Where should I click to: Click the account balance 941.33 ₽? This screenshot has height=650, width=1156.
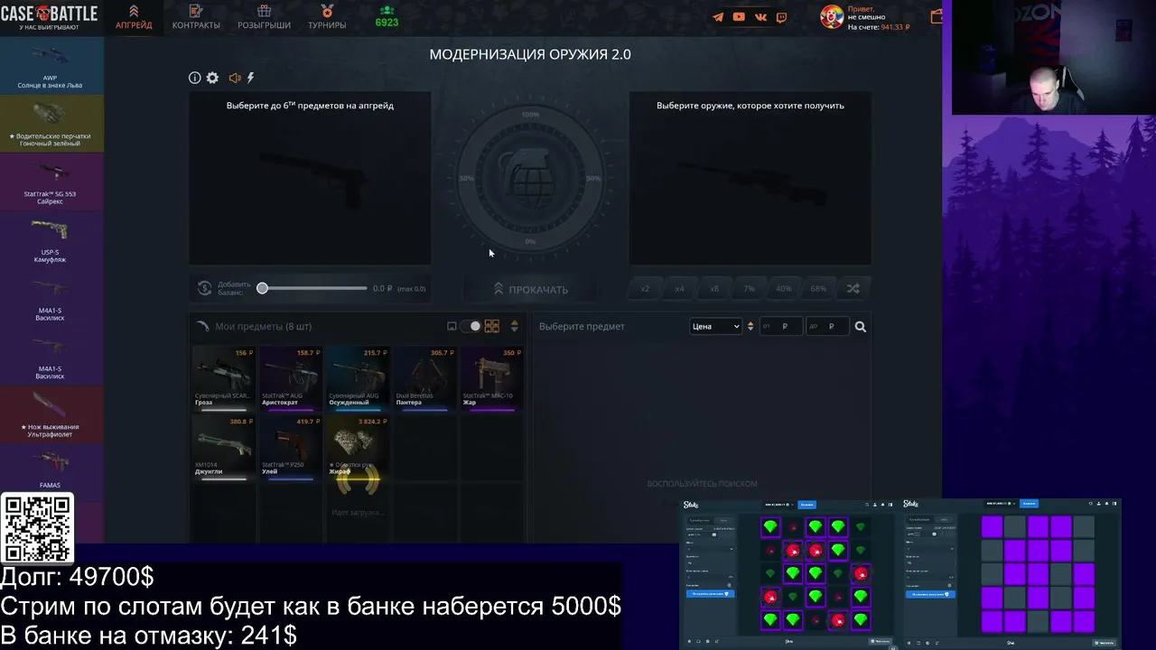878,27
